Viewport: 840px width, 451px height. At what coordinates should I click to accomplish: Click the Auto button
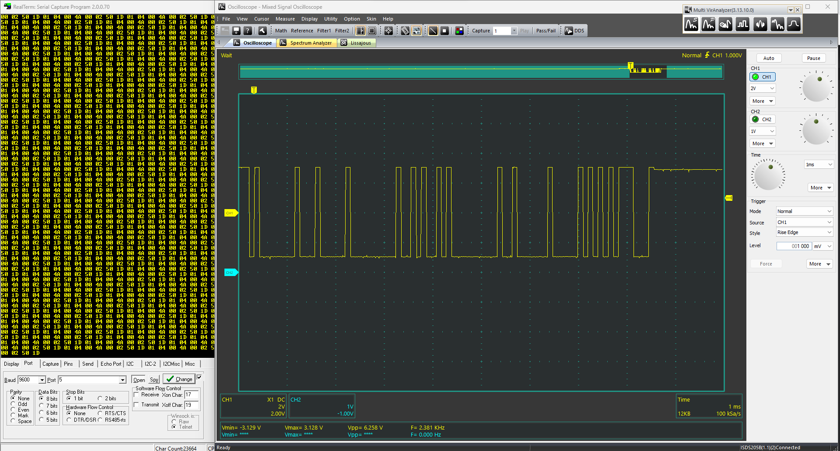point(769,58)
